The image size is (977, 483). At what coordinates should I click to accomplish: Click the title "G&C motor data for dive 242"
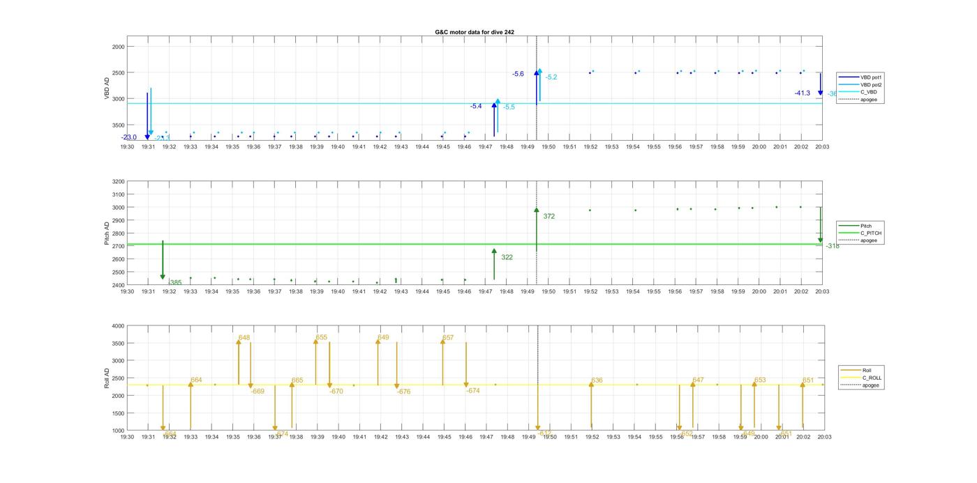click(475, 32)
